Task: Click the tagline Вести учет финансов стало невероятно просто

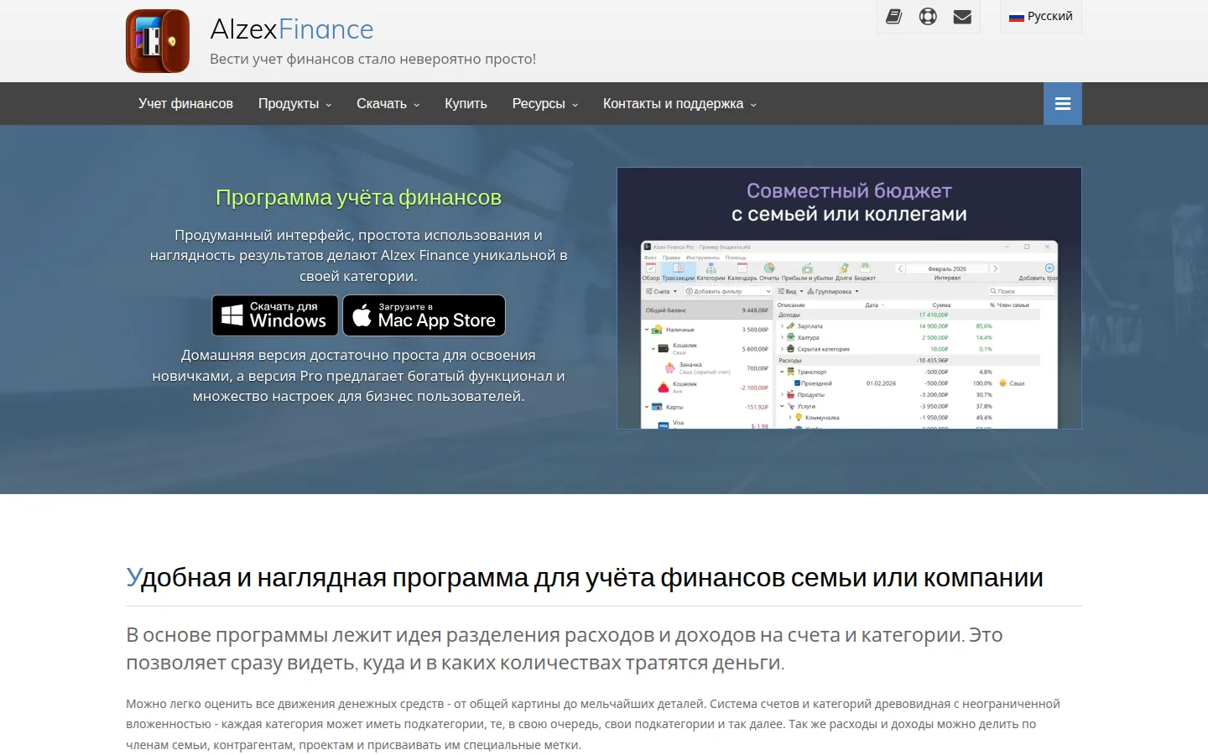Action: pos(372,59)
